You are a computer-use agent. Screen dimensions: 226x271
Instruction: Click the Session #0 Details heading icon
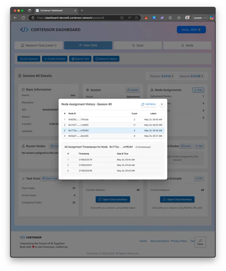click(19, 76)
